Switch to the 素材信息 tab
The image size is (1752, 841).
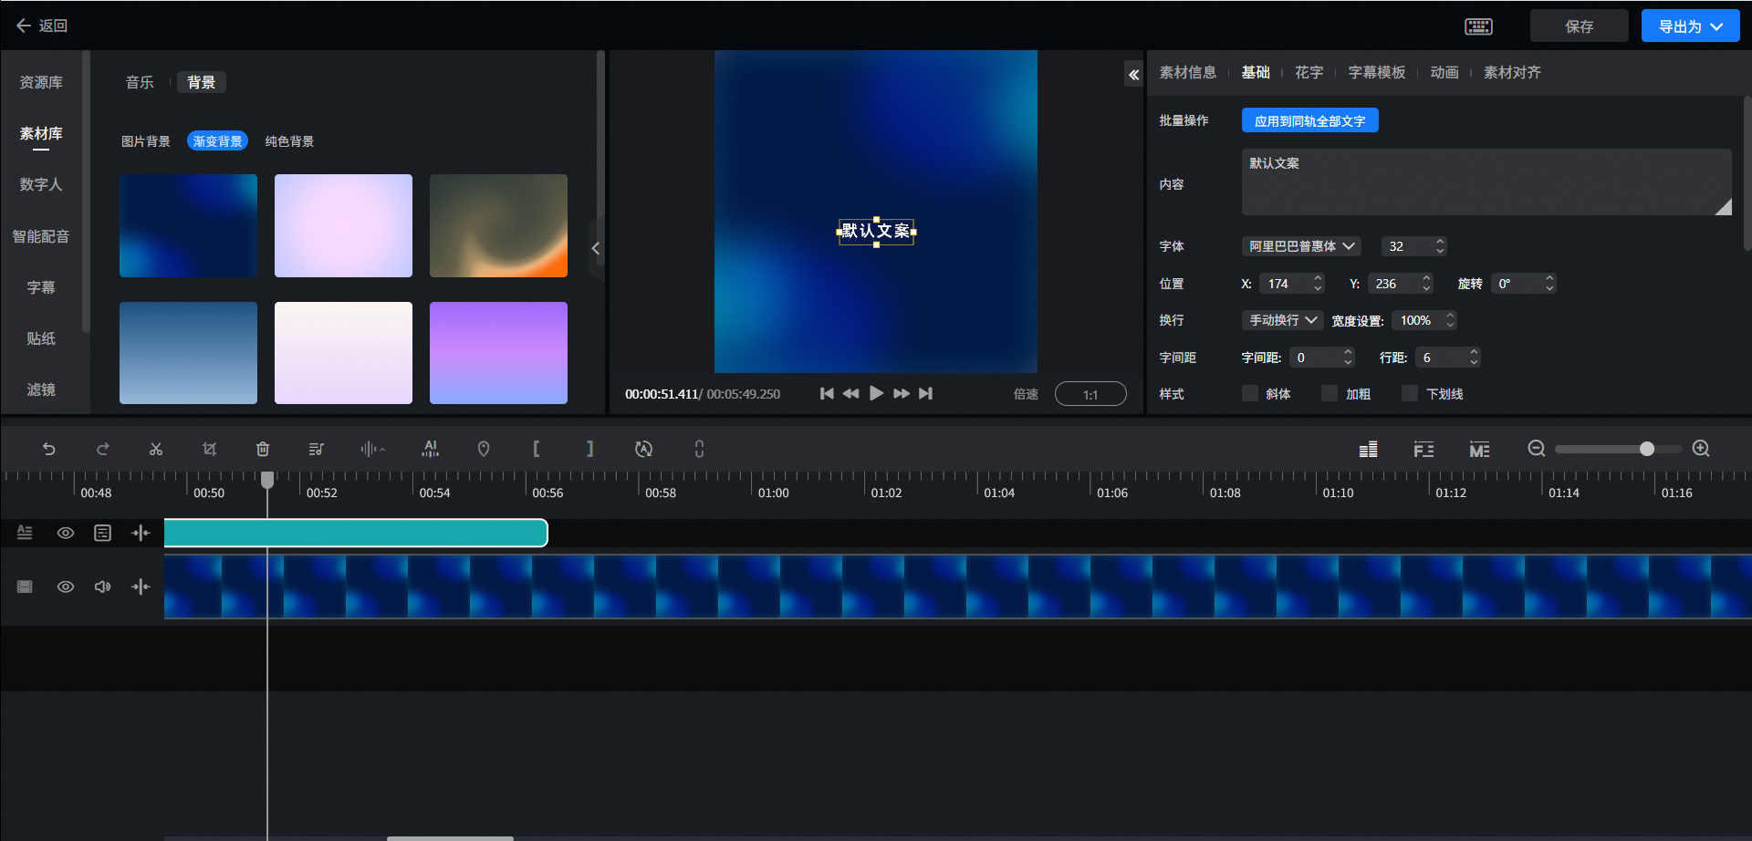pos(1187,72)
